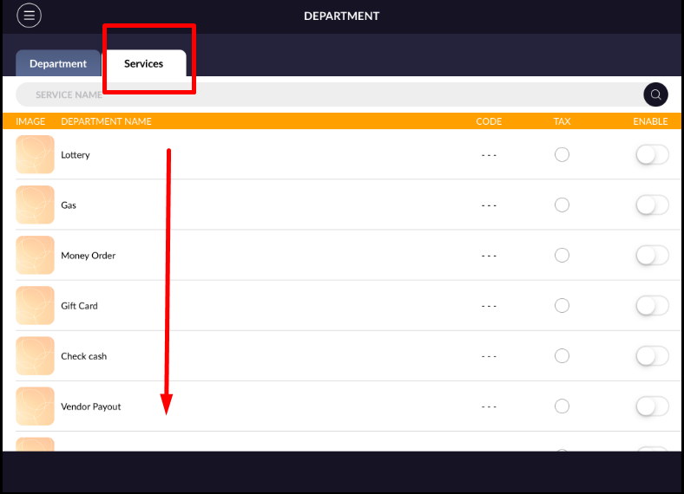Viewport: 684px width, 494px height.
Task: Click the Vendor Payout image icon
Action: click(x=35, y=406)
